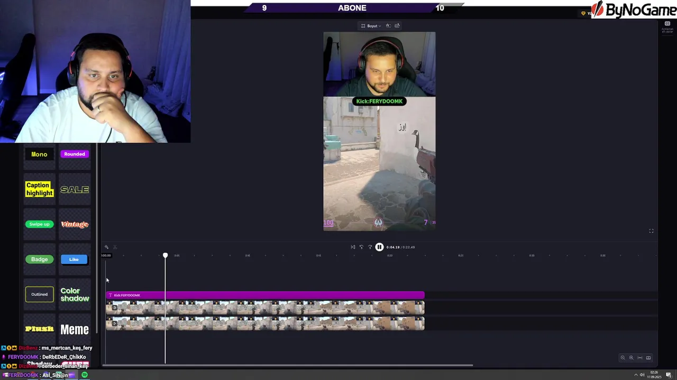Pick the Like text style

coord(74,259)
